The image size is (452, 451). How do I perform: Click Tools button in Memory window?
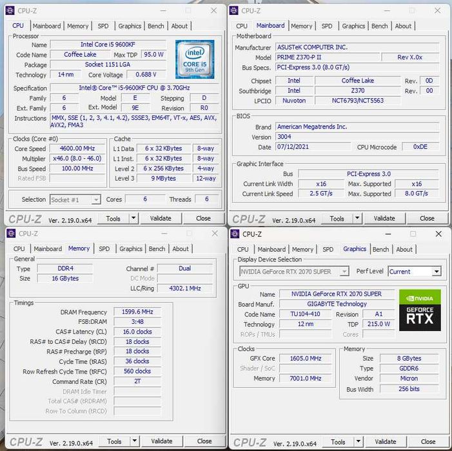[x=114, y=441]
